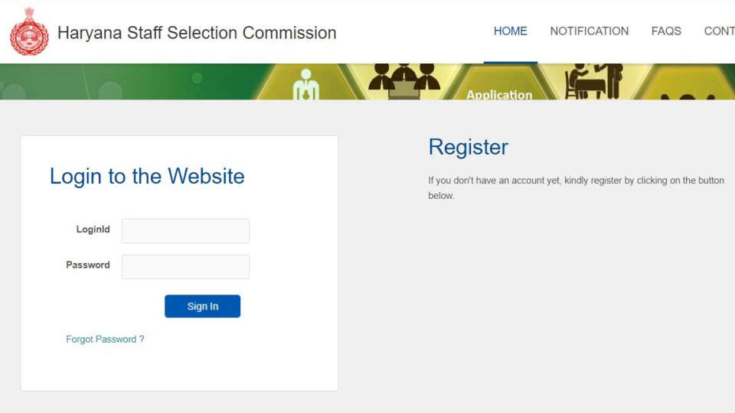Focus the Password text field
Viewport: 735px width, 413px height.
point(185,267)
